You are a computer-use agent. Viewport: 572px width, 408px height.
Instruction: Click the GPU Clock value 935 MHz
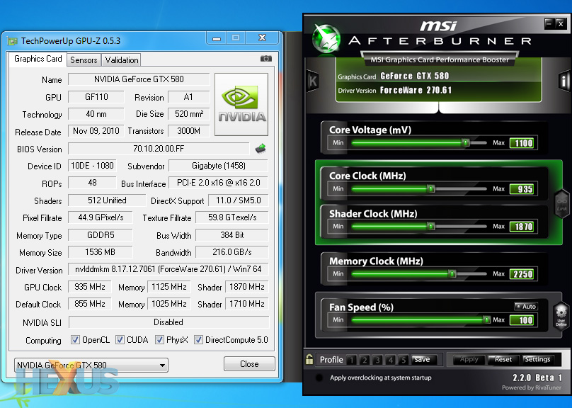pyautogui.click(x=90, y=286)
